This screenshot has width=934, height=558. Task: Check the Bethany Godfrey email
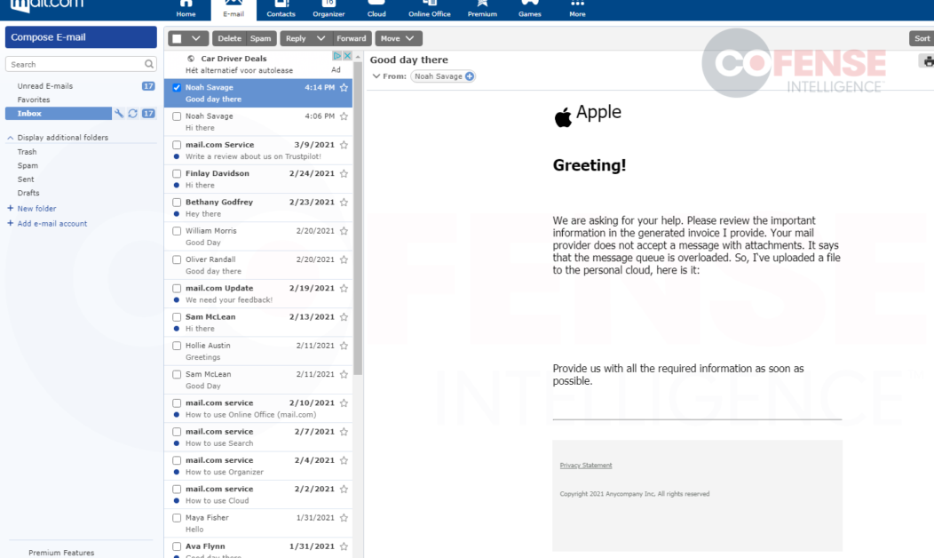click(177, 202)
